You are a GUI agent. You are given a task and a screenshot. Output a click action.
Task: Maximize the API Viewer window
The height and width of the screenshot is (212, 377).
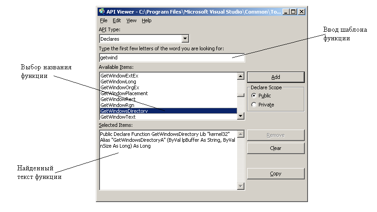click(293, 11)
